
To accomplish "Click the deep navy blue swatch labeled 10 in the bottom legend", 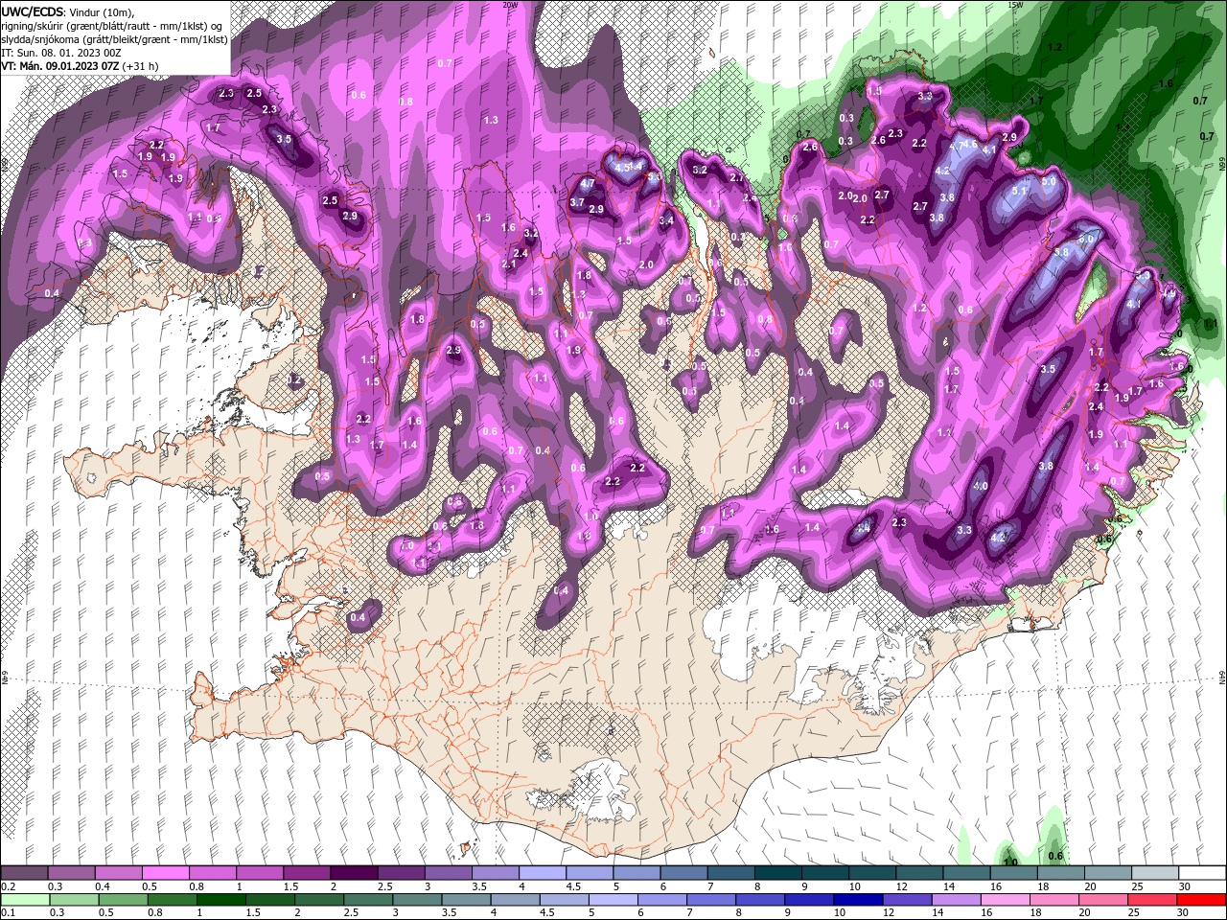I will pos(858,900).
